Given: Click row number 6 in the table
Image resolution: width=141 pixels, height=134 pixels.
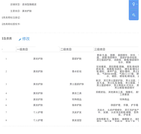Looking at the screenshot, I should [x=6, y=105].
